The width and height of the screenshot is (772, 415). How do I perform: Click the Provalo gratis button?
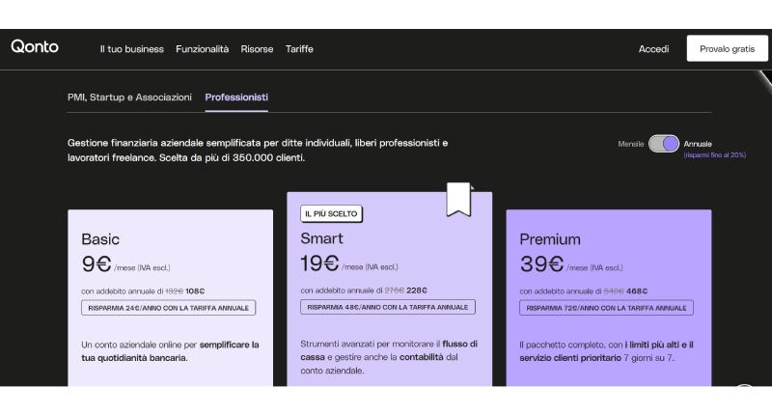(727, 49)
